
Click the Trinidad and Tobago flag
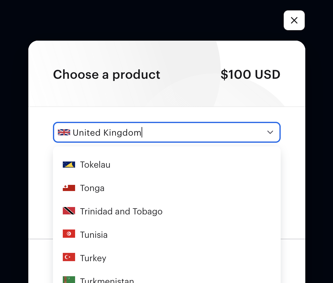(x=69, y=211)
